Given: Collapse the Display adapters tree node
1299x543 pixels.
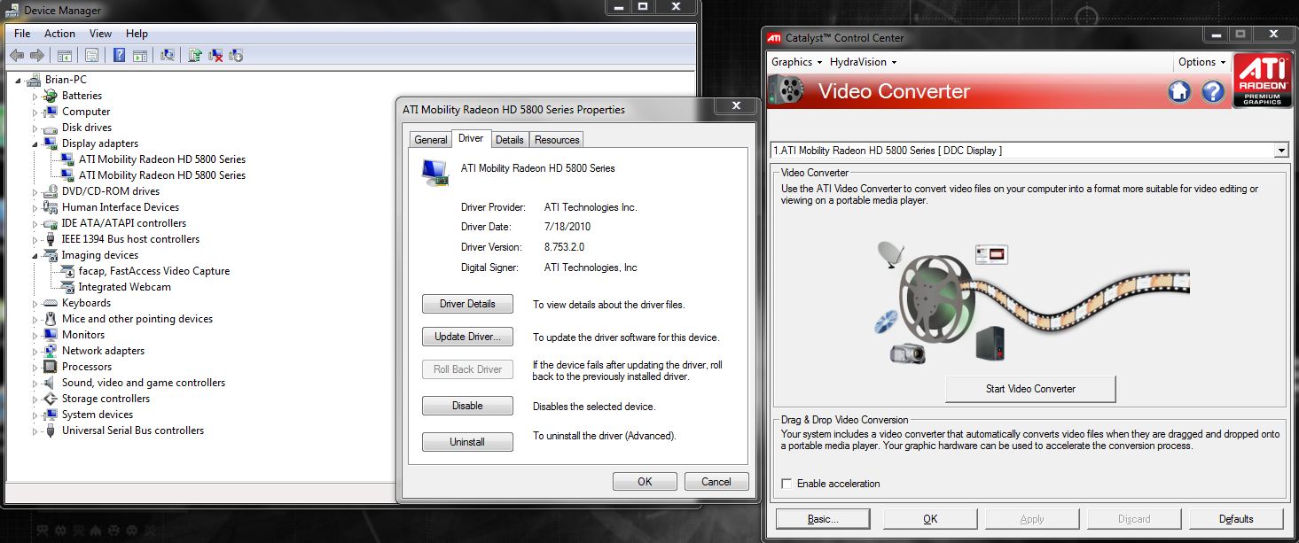Looking at the screenshot, I should pos(35,144).
